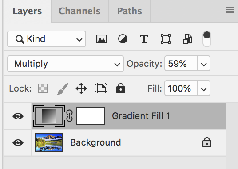Open the Multiply blend mode dropdown
Screen dimensions: 238x169
click(x=65, y=64)
